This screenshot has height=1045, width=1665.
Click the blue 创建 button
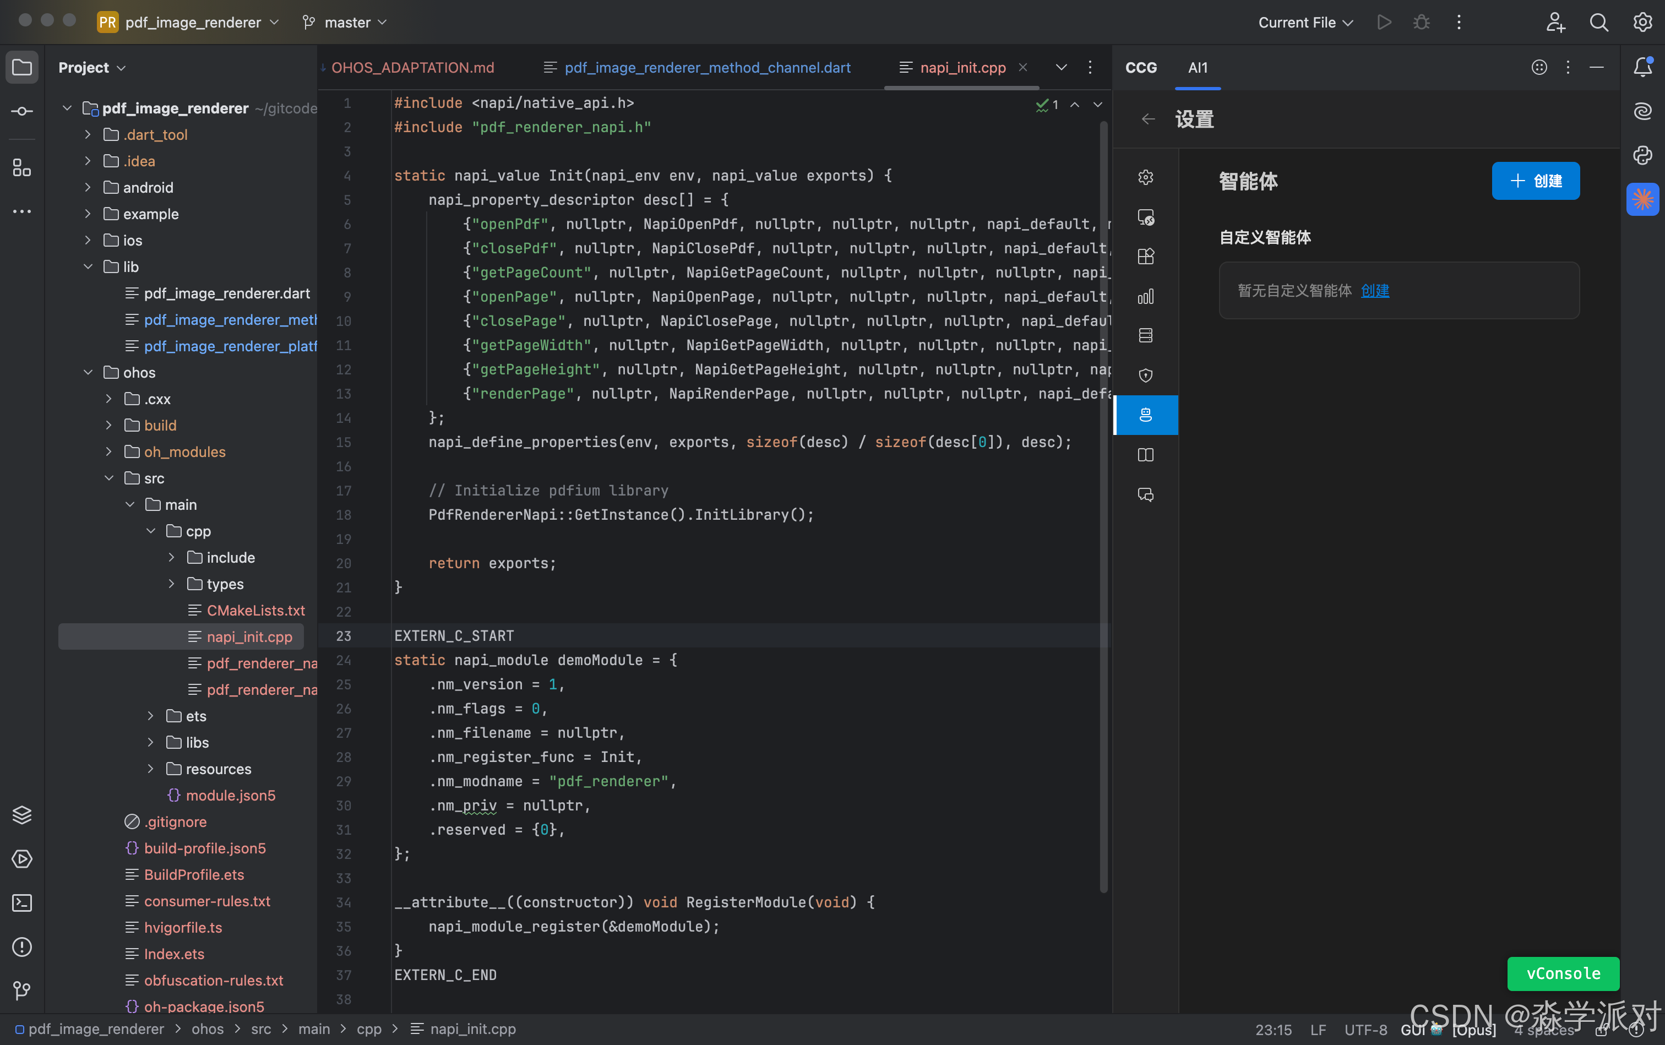click(x=1535, y=181)
